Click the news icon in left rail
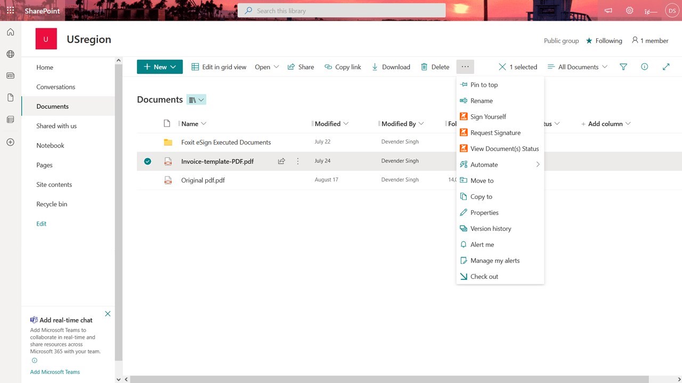This screenshot has height=383, width=682. 10,76
